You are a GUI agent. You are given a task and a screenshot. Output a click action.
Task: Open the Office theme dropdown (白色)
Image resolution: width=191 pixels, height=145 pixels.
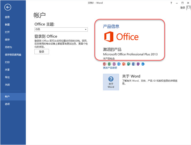tap(61, 29)
